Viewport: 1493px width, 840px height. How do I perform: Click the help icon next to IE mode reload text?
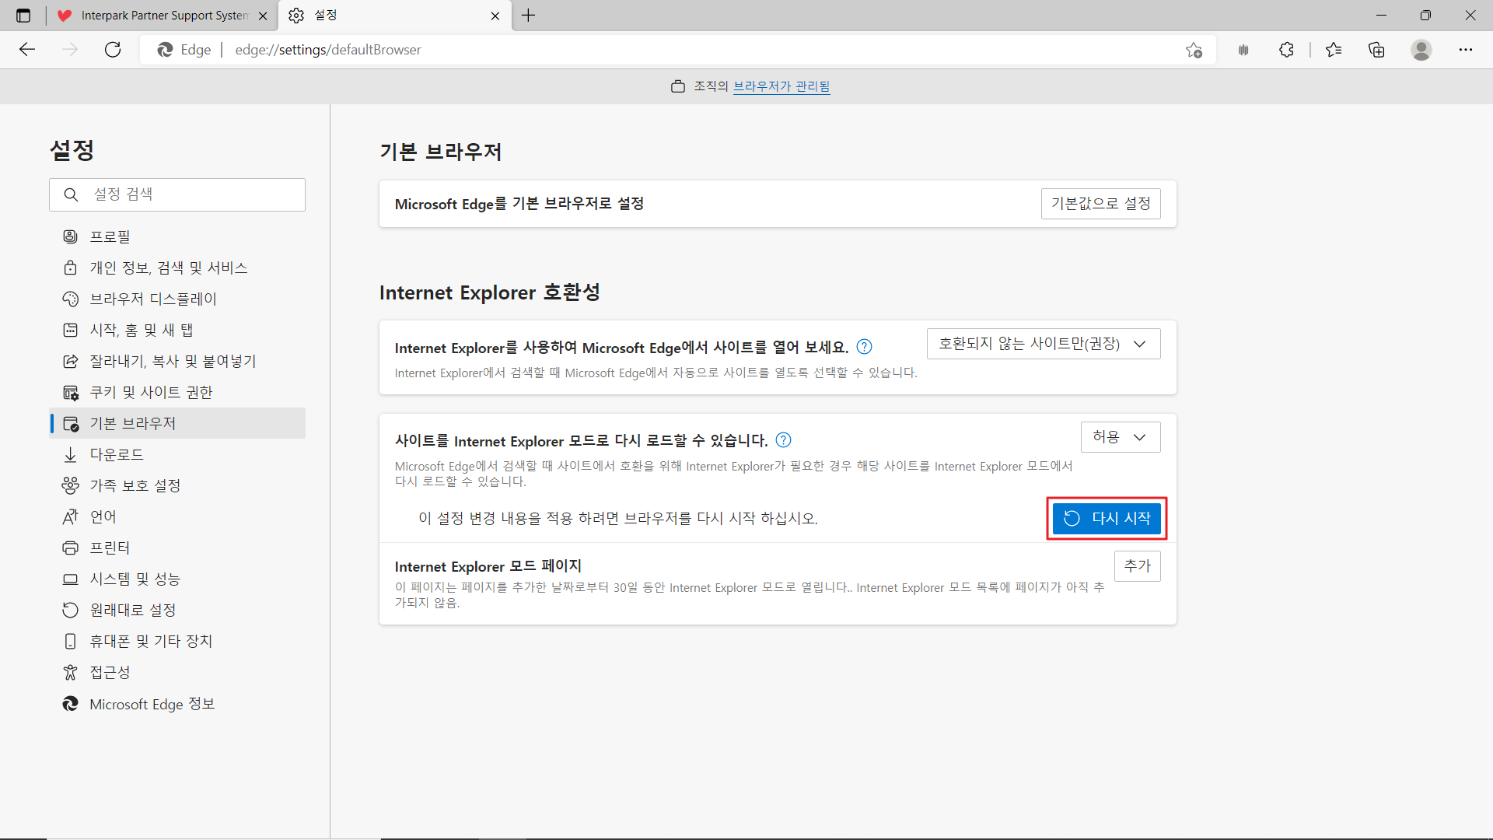point(784,440)
